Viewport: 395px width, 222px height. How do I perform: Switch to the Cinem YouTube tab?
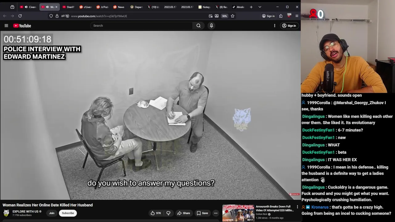tap(28, 7)
